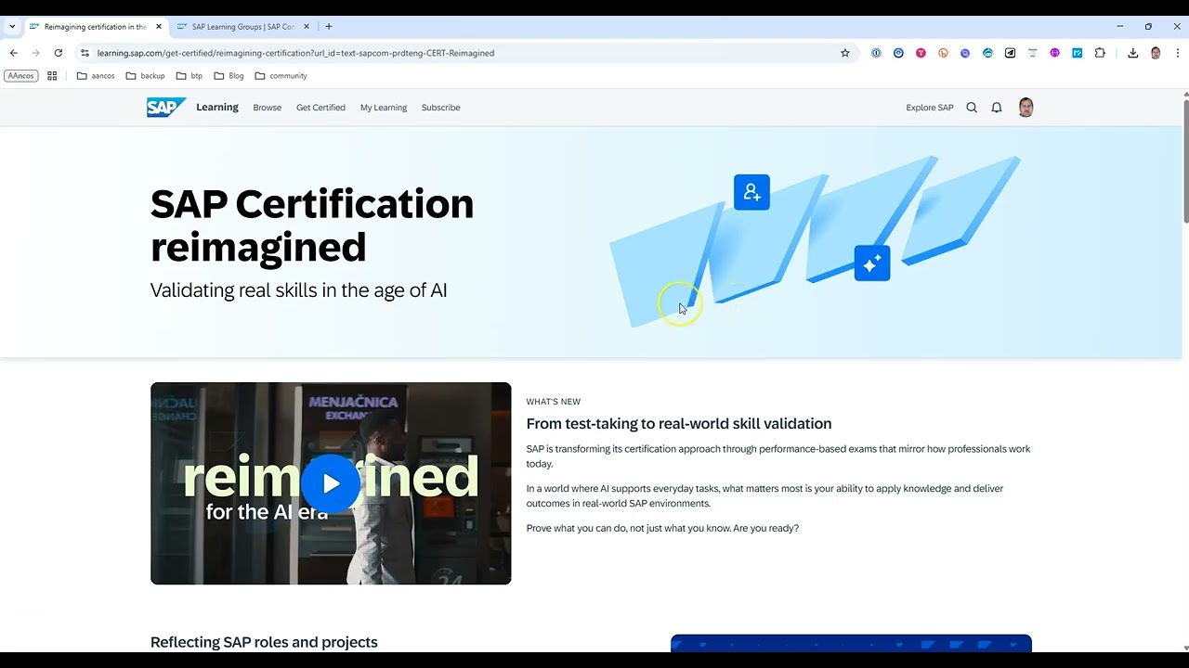Open the backup bookmarks folder
Screen dimensions: 1189x668
tap(145, 76)
